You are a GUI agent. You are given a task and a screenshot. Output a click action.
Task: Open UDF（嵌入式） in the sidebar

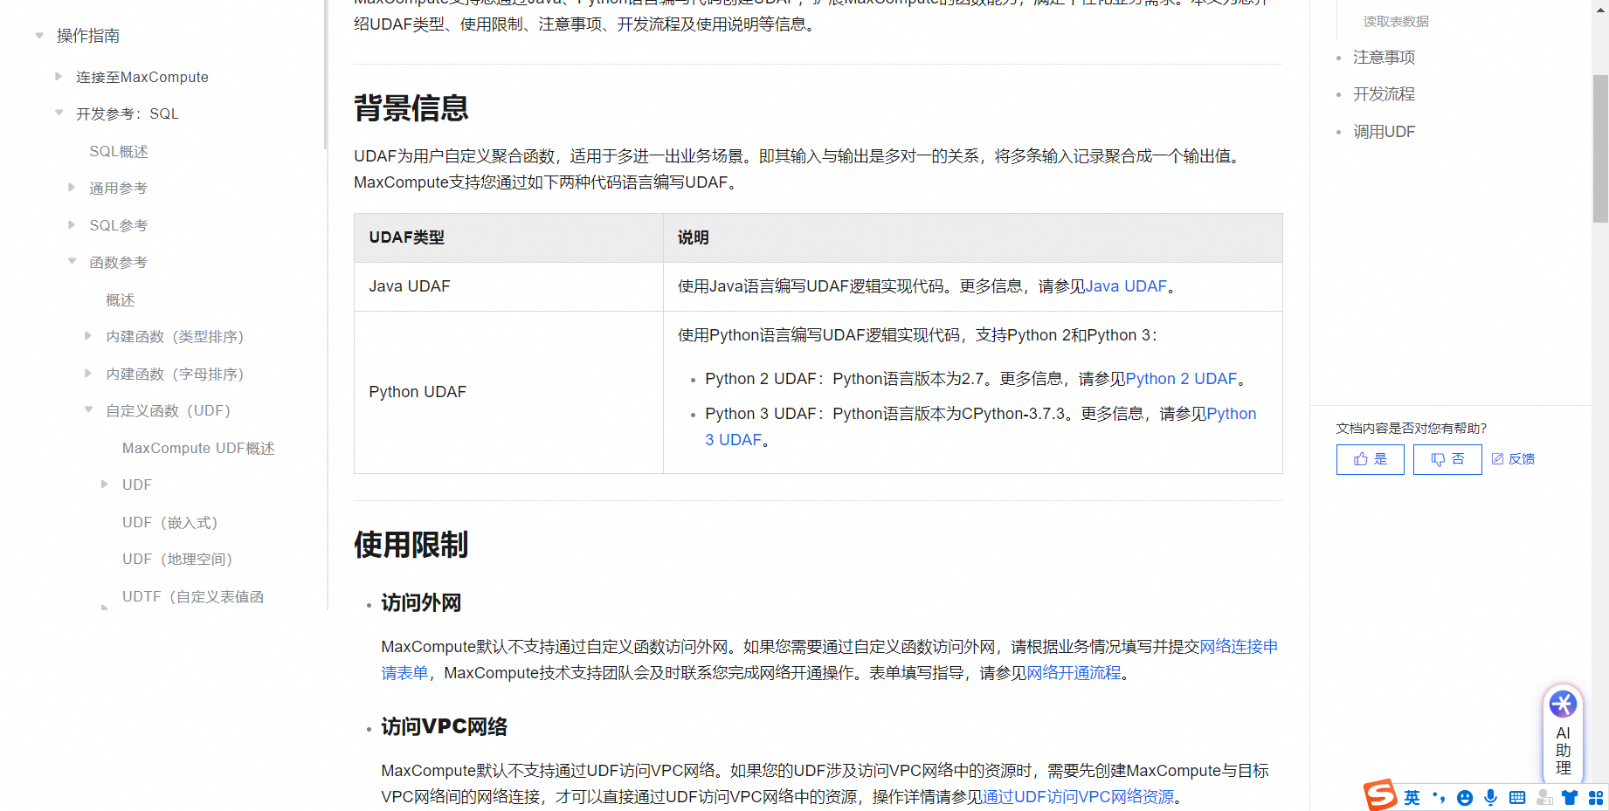click(169, 523)
